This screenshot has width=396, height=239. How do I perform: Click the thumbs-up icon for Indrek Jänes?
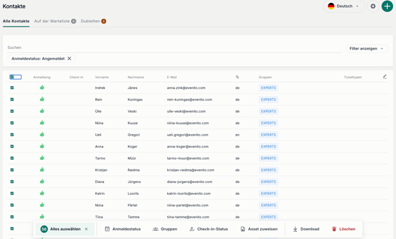[x=42, y=87]
